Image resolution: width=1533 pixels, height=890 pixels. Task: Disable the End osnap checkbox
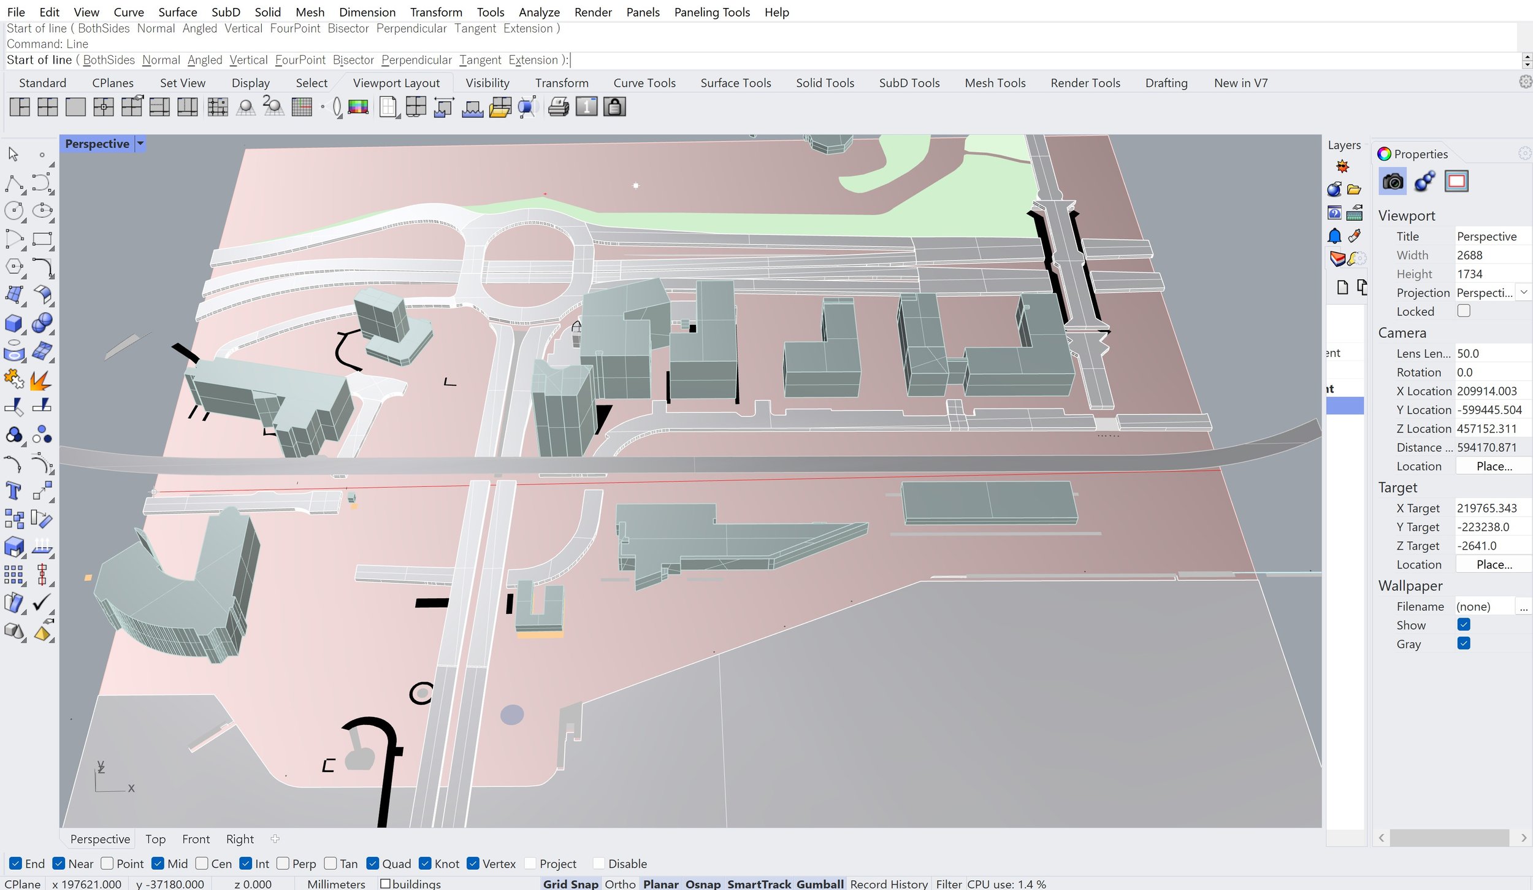16,864
